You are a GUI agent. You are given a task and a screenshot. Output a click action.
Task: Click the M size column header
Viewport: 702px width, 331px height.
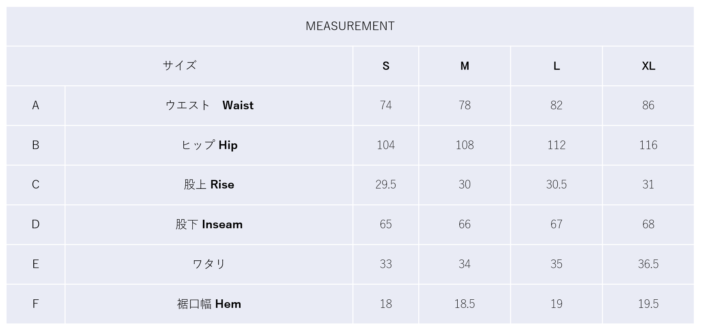click(x=465, y=66)
